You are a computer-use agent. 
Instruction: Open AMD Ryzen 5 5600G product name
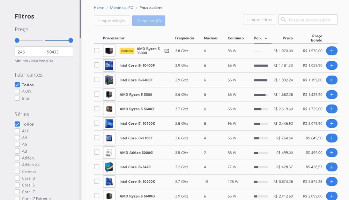point(137,196)
